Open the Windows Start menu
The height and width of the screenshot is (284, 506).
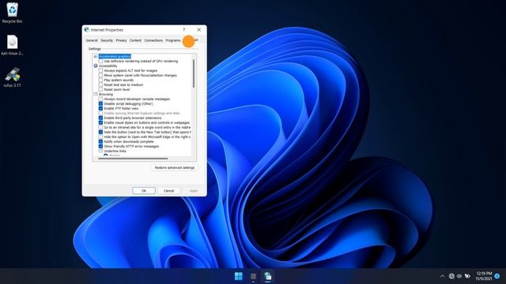(239, 276)
